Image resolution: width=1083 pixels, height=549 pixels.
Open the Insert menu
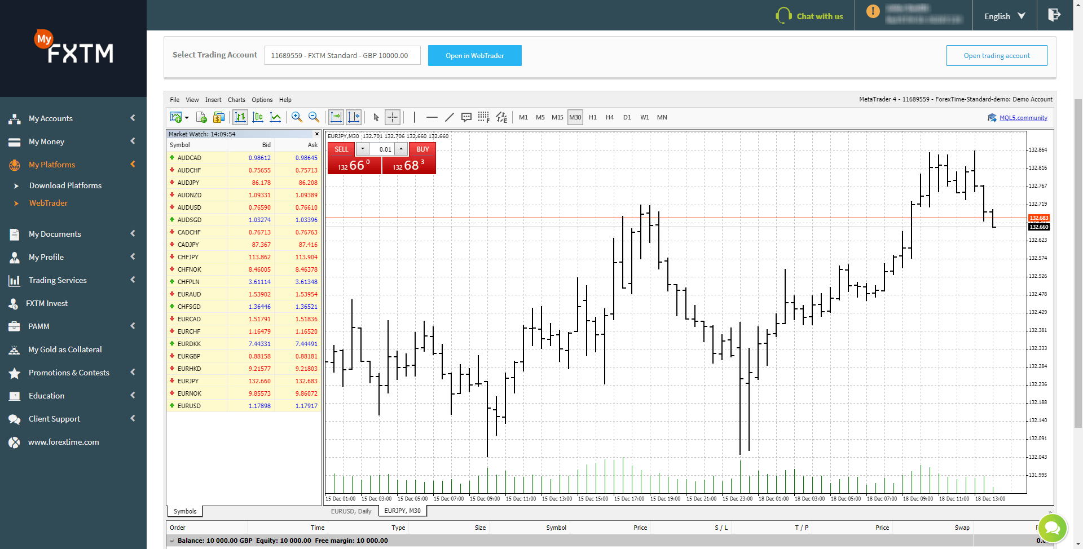pos(213,100)
